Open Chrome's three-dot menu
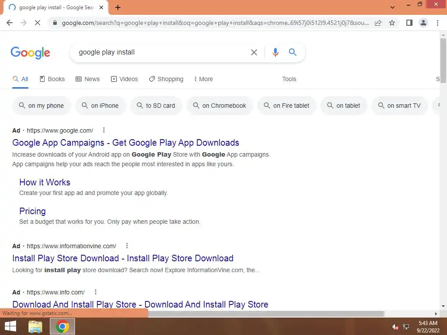The width and height of the screenshot is (447, 335). [437, 23]
